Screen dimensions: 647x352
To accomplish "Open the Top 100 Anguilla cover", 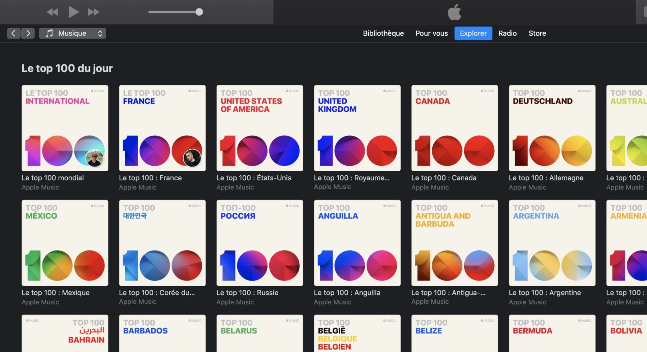I will (x=357, y=243).
